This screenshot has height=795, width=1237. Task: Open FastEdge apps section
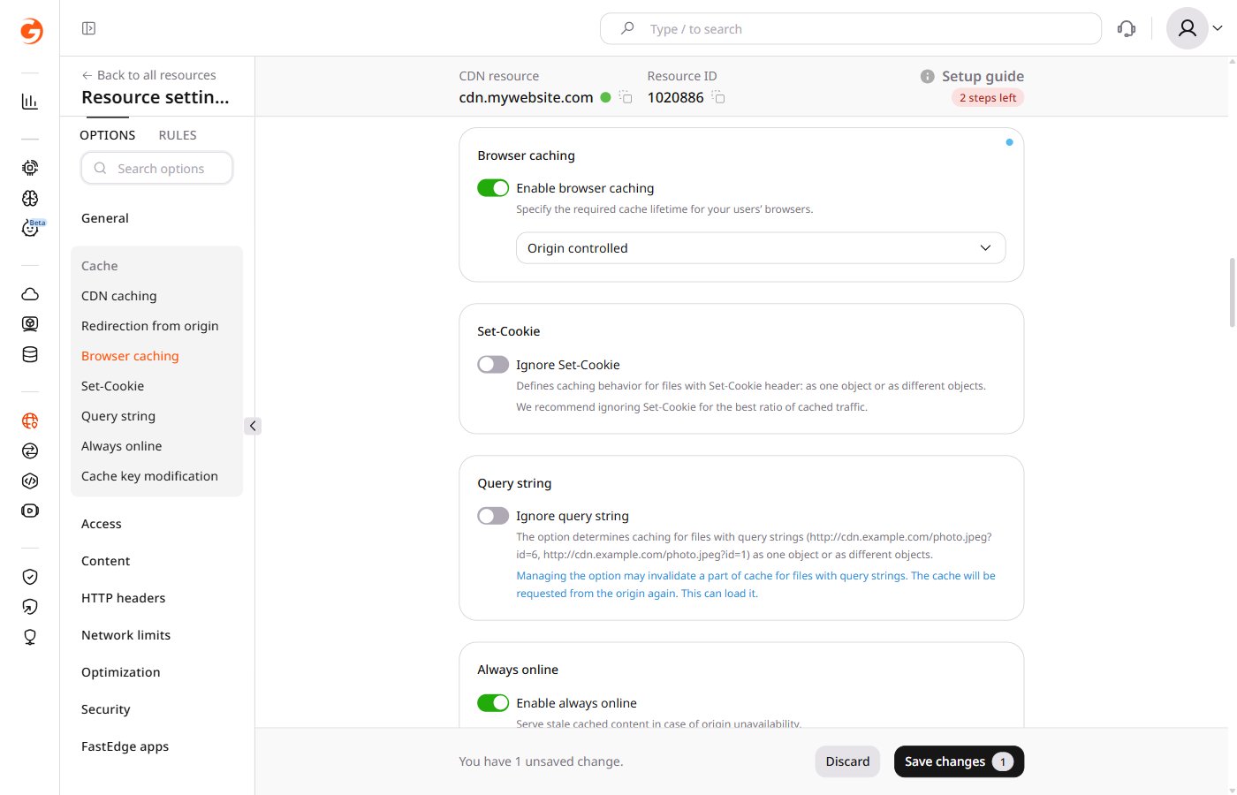click(125, 746)
